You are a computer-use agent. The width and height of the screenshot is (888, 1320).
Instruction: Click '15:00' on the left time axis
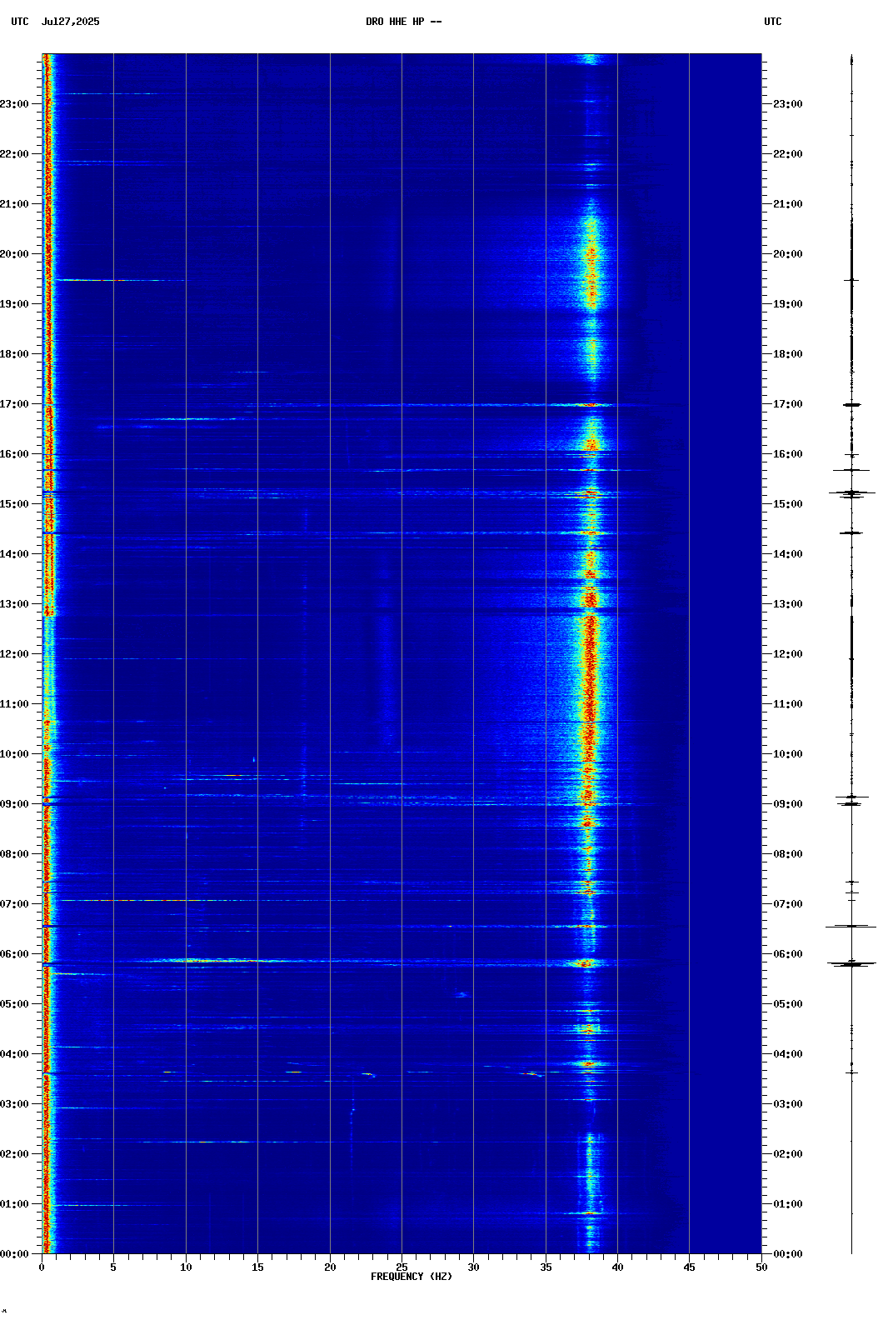pyautogui.click(x=14, y=504)
